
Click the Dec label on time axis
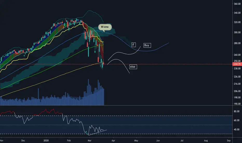(23, 141)
